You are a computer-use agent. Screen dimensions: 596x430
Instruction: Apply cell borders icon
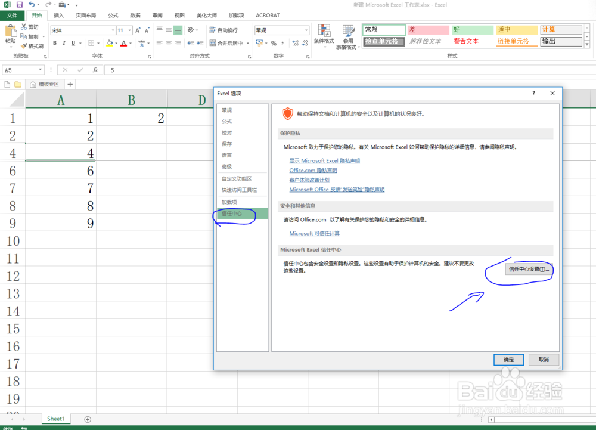click(91, 43)
